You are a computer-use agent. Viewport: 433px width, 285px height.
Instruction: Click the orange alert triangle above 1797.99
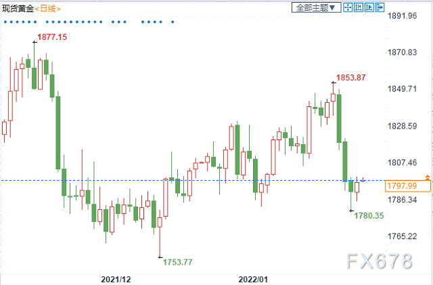tap(428, 178)
